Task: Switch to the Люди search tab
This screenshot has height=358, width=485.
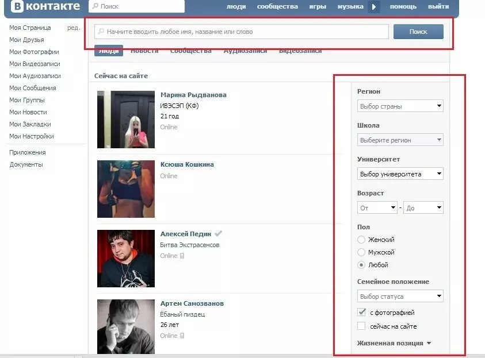Action: point(109,51)
